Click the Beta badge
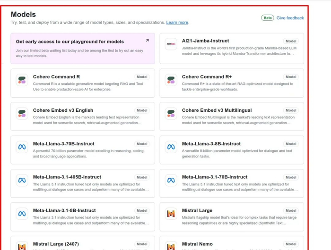The image size is (331, 250). [x=268, y=18]
